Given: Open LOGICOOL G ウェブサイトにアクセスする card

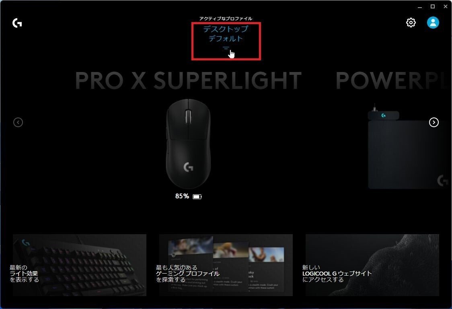Looking at the screenshot, I should [372, 265].
